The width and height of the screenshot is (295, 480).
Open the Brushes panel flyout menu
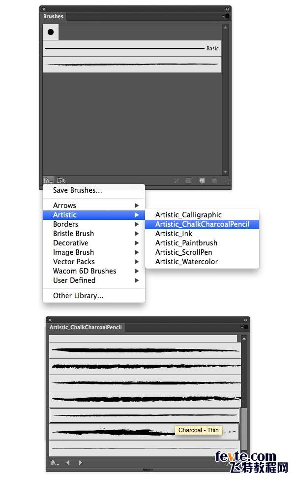[226, 16]
